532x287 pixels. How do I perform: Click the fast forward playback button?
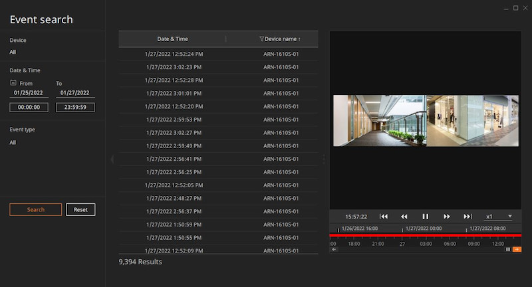[x=447, y=217]
